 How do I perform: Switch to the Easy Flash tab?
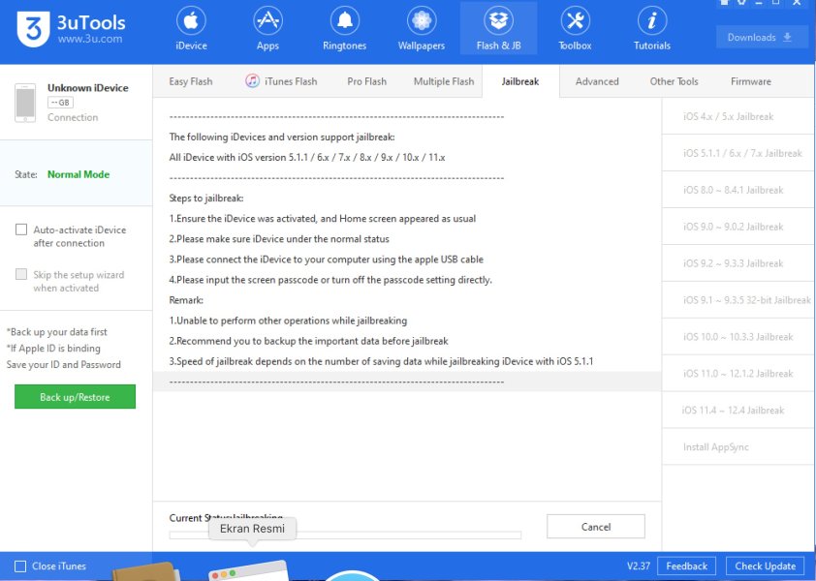pos(191,81)
